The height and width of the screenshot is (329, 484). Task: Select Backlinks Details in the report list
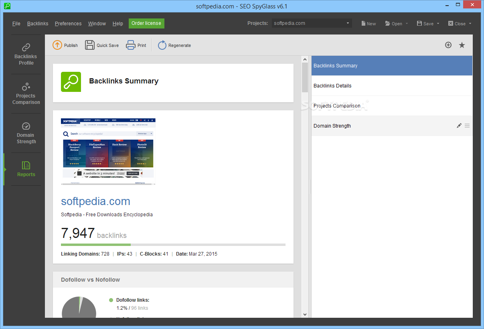point(392,85)
